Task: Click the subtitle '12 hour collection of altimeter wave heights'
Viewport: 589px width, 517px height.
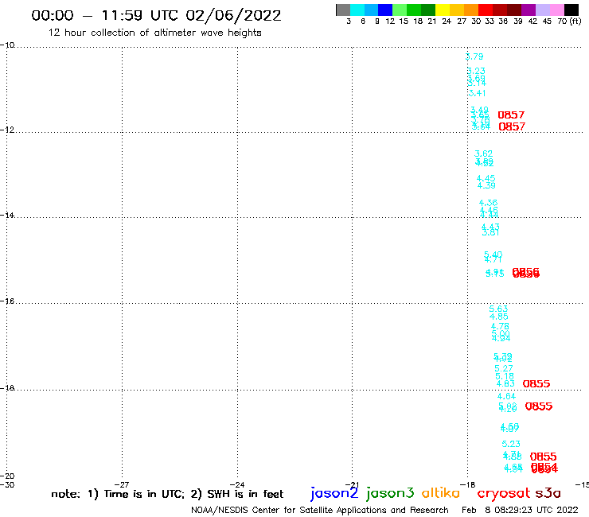Action: click(154, 33)
